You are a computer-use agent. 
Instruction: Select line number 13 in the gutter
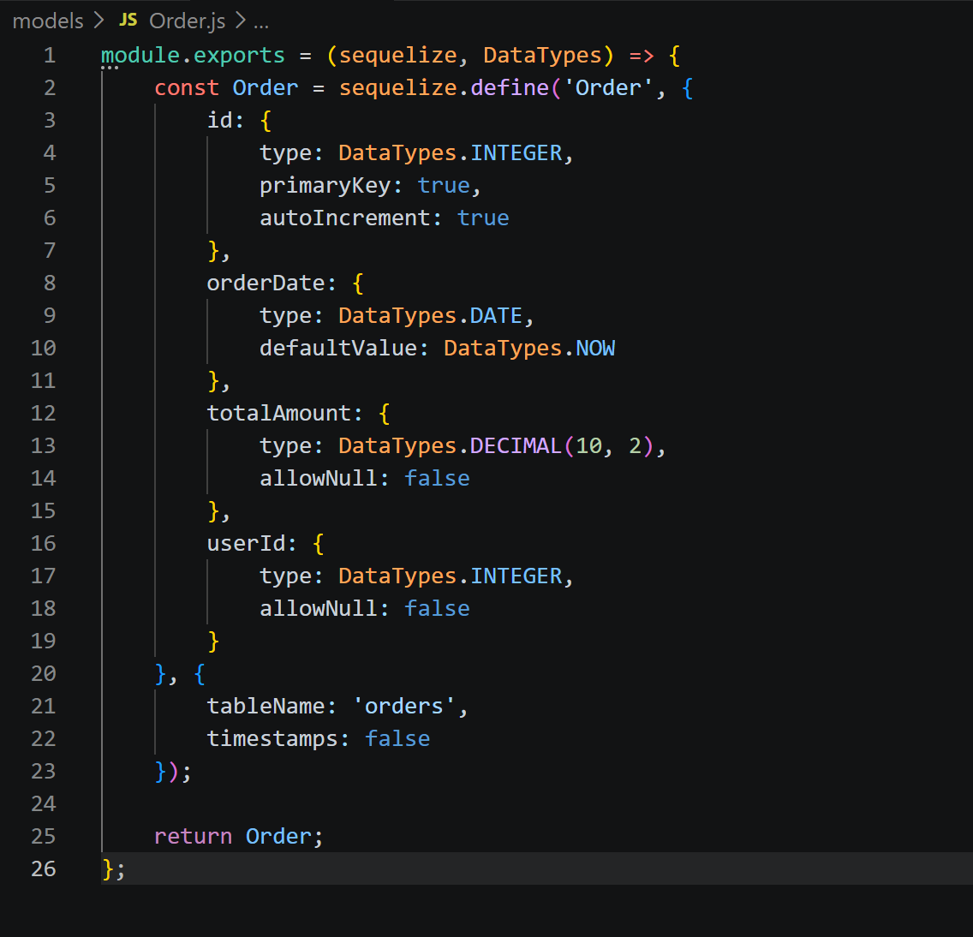coord(43,445)
